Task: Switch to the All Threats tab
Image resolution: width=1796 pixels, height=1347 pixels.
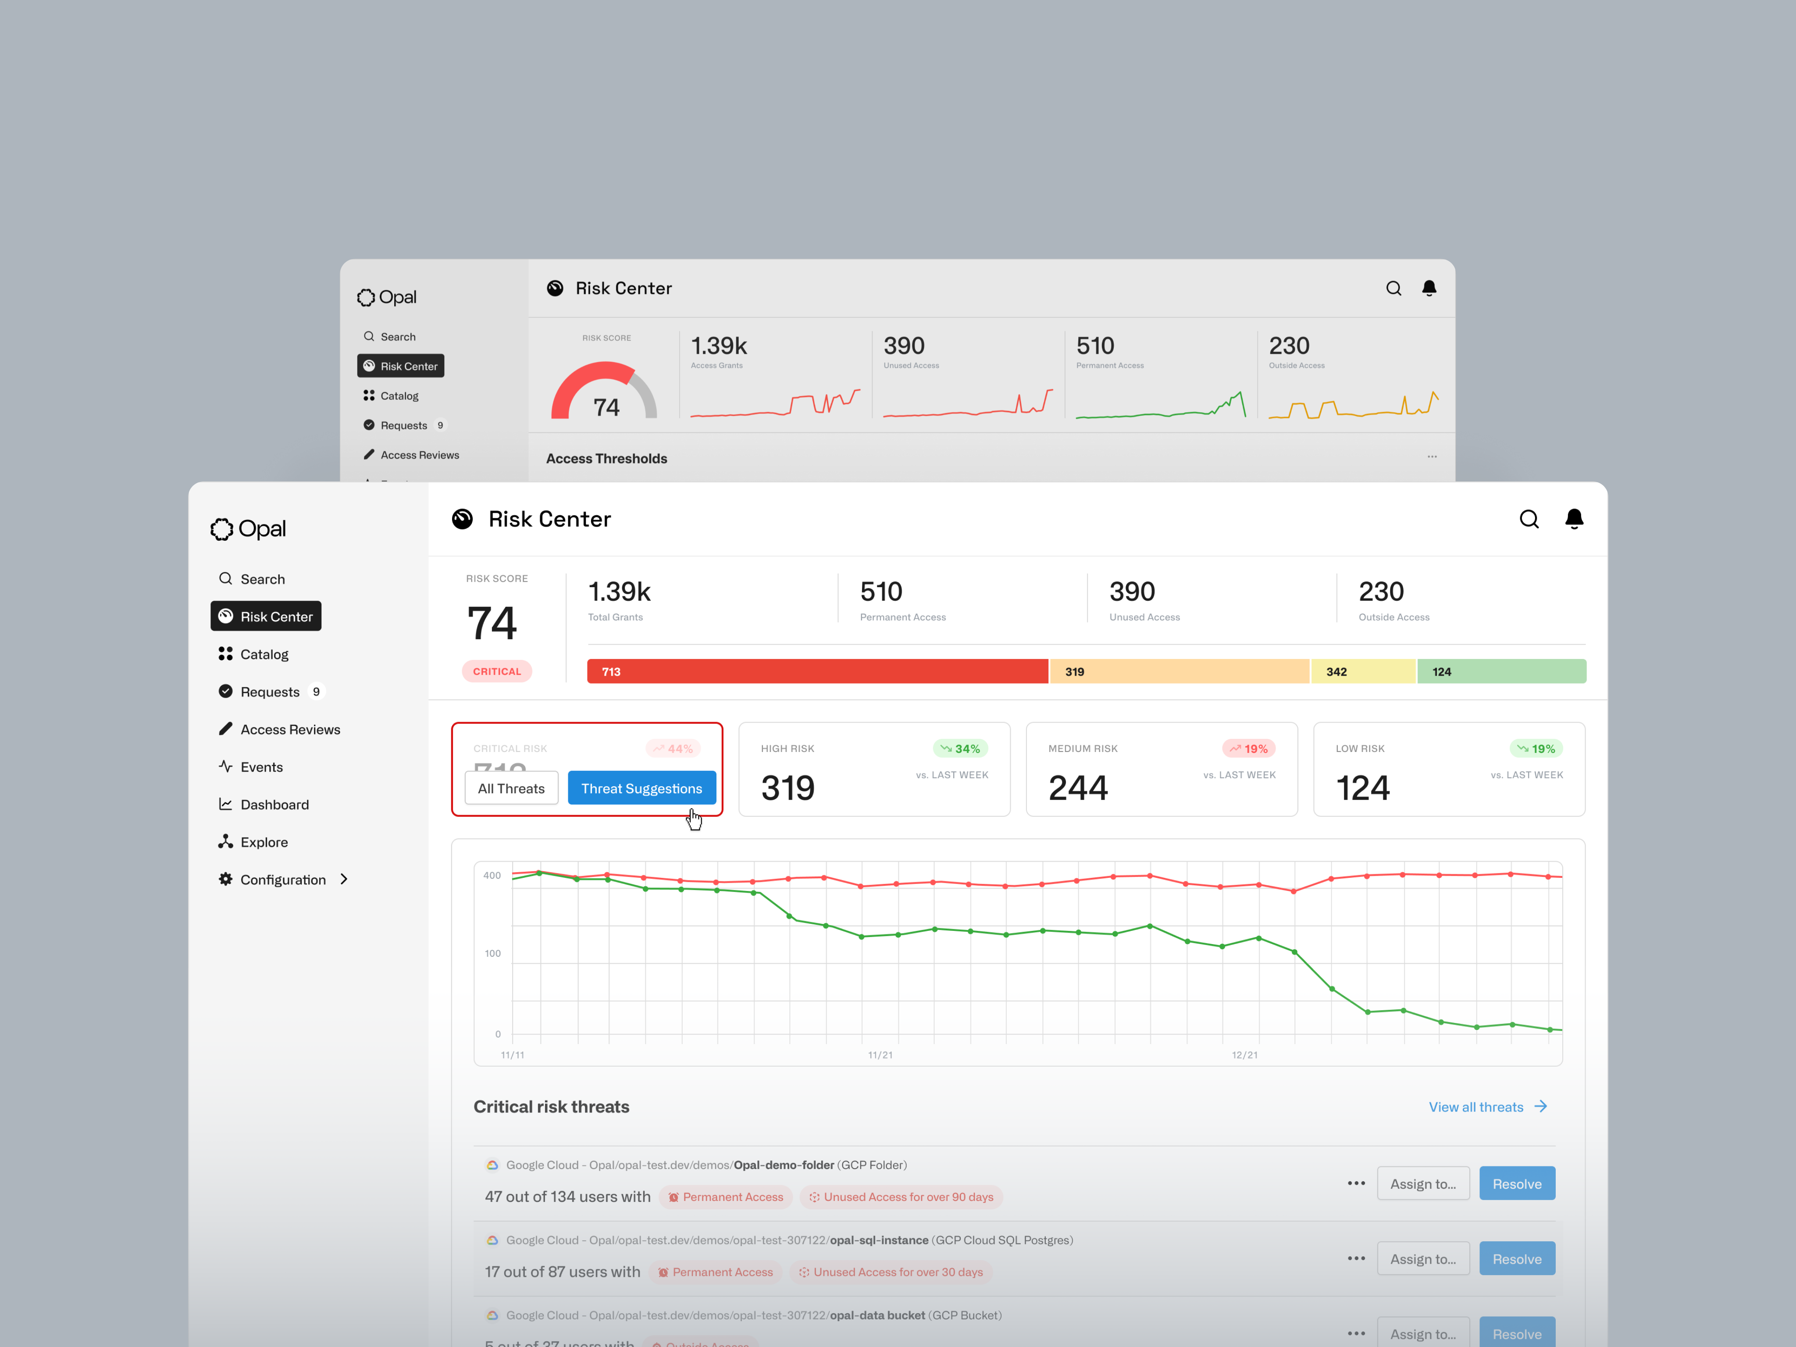Action: (x=511, y=788)
